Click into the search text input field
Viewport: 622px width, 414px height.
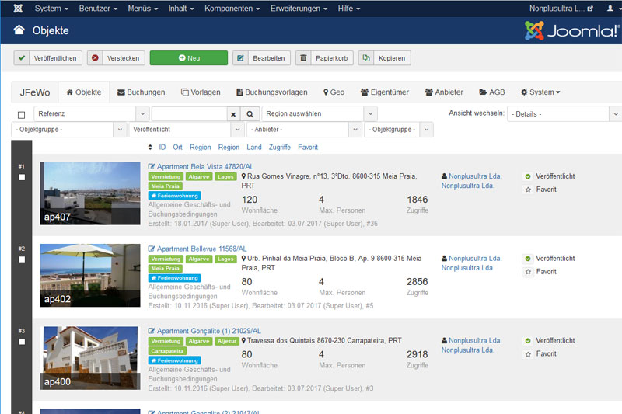(189, 114)
